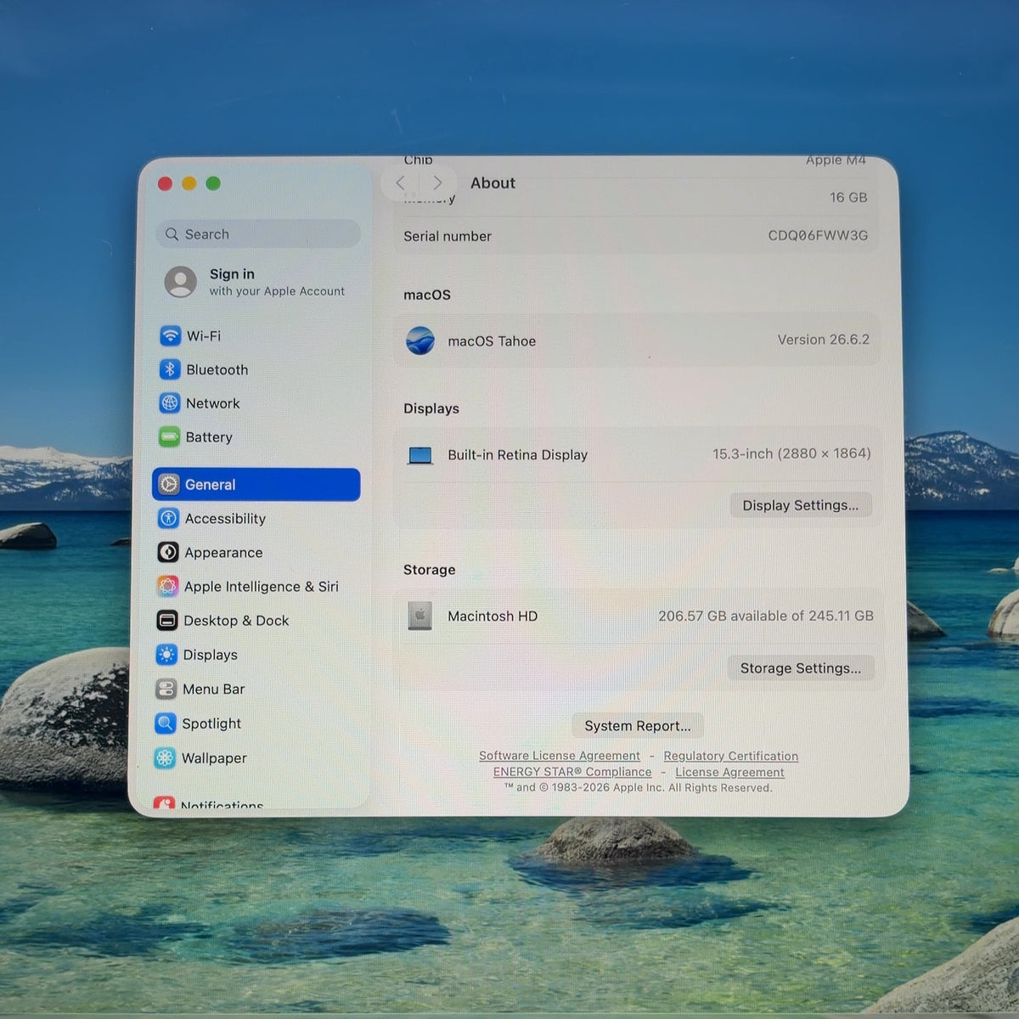Click the macOS Tahoe logo icon

[x=420, y=341]
